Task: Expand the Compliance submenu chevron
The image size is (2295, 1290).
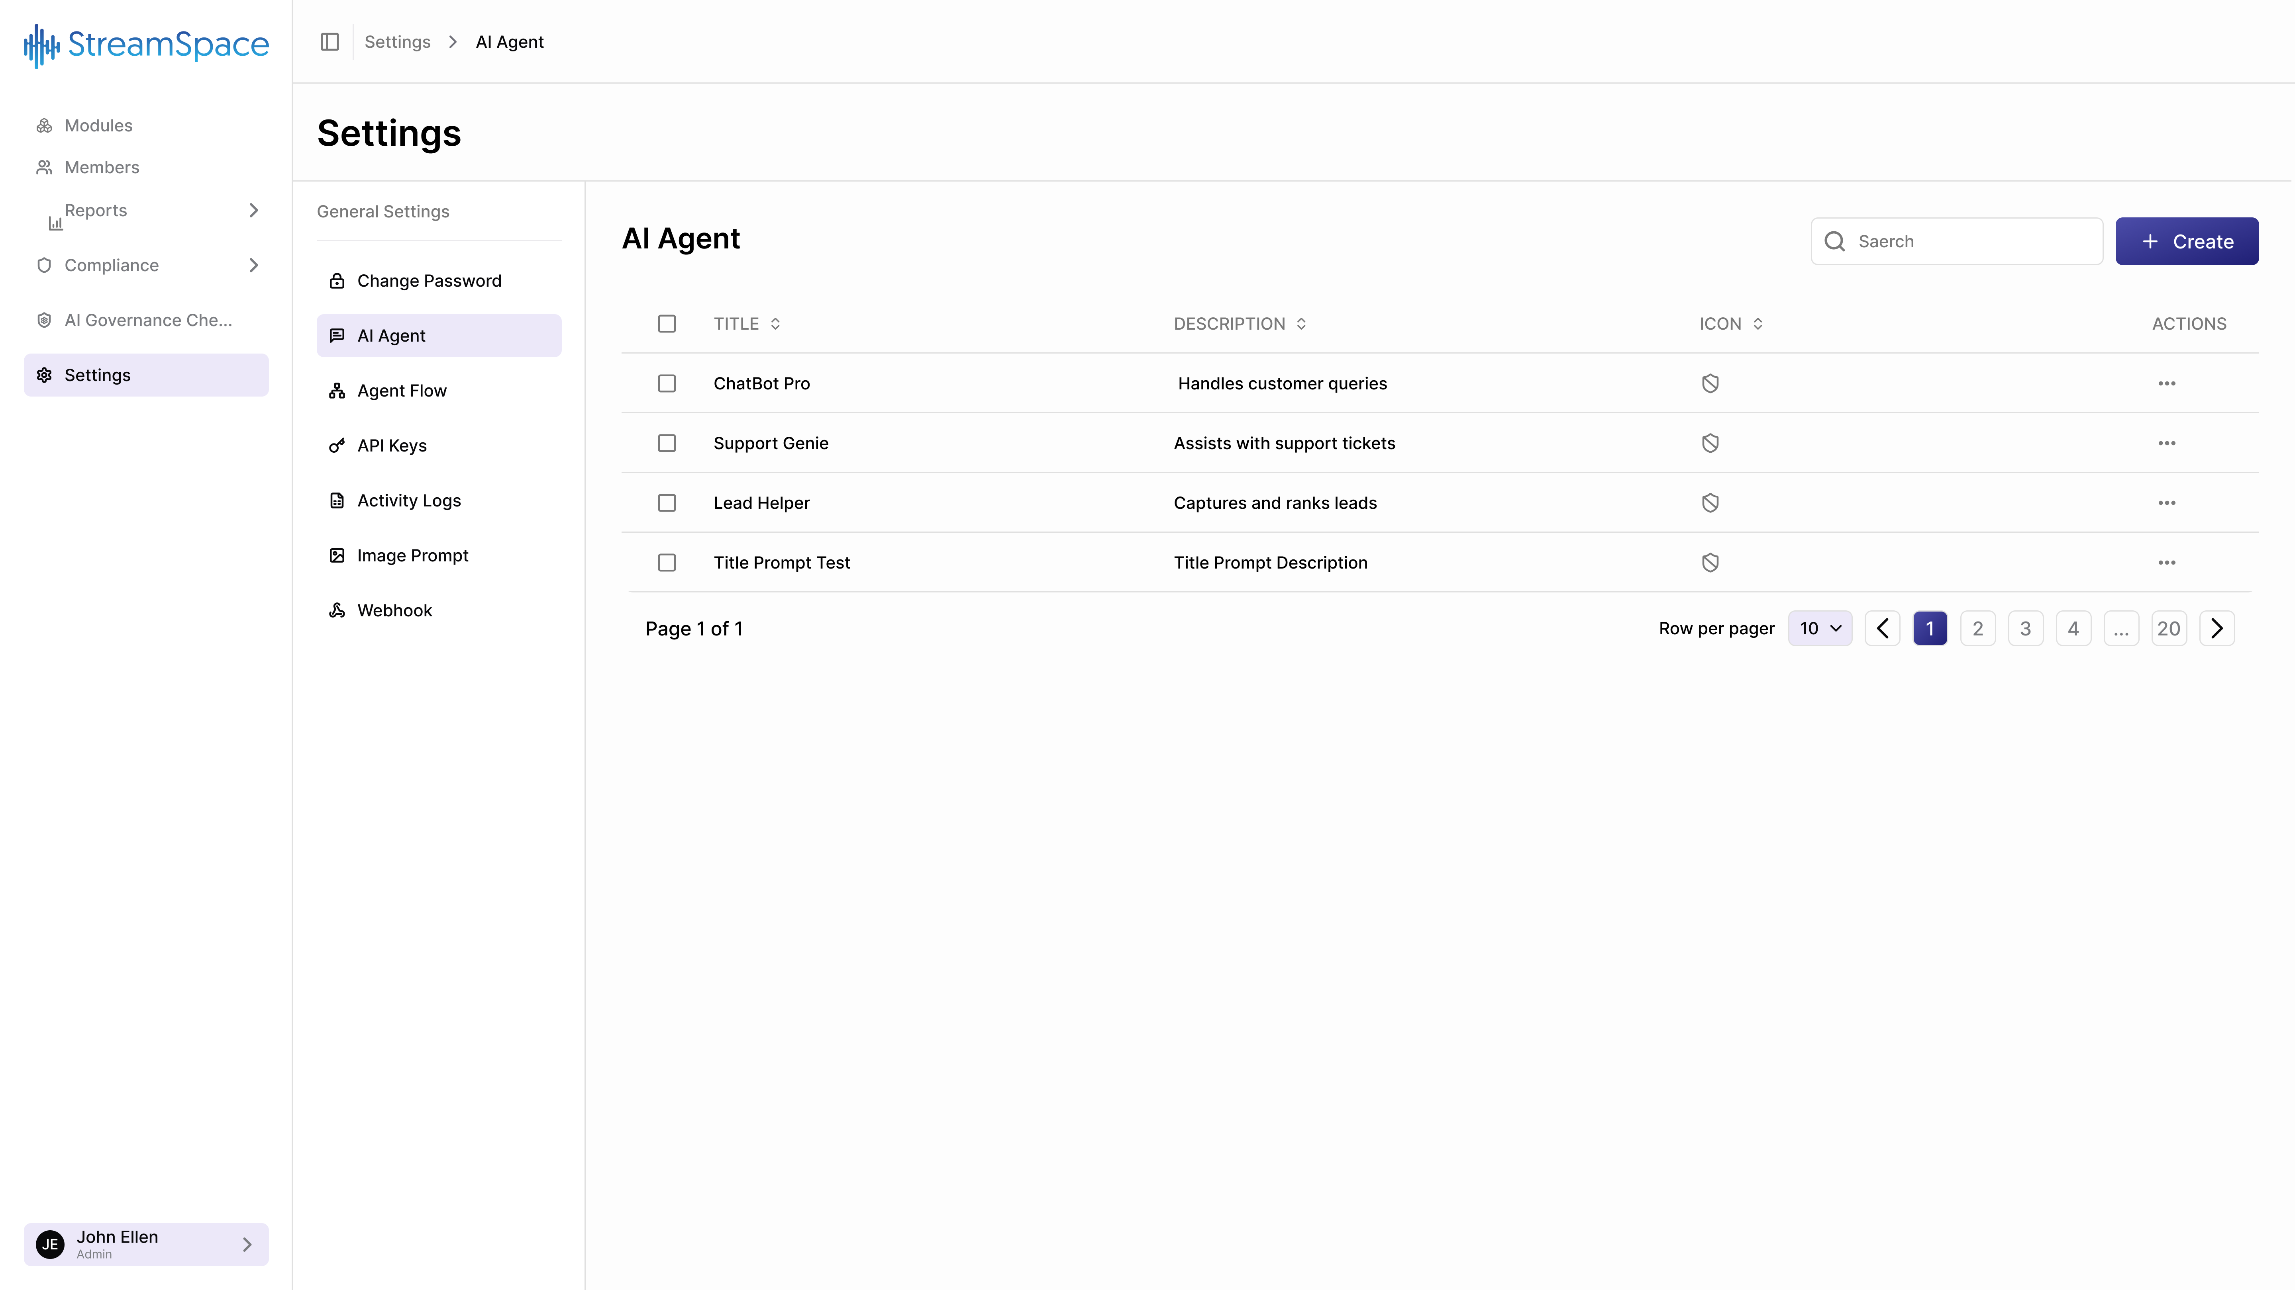Action: 253,265
